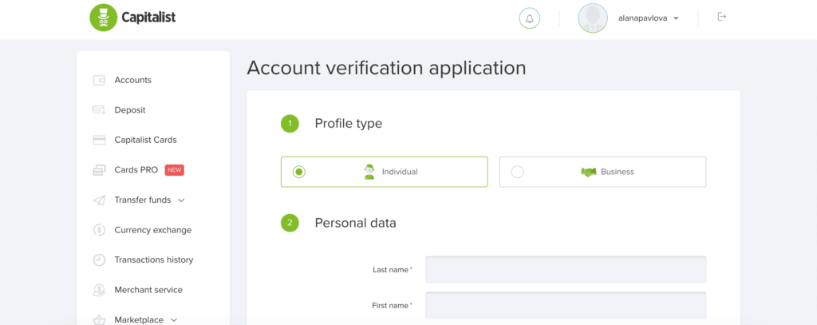The height and width of the screenshot is (325, 817).
Task: Select the Individual profile radio button
Action: (298, 172)
